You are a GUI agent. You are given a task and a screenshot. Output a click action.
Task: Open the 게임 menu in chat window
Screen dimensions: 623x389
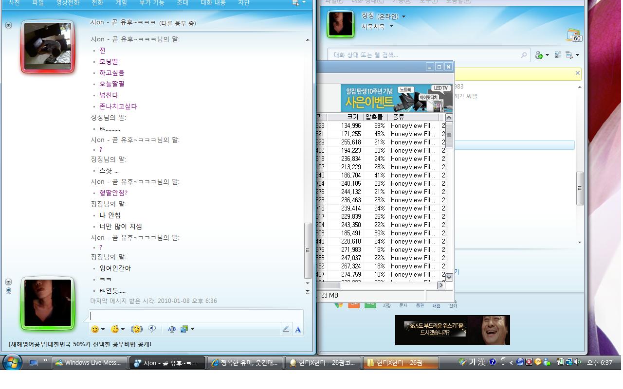[x=121, y=3]
